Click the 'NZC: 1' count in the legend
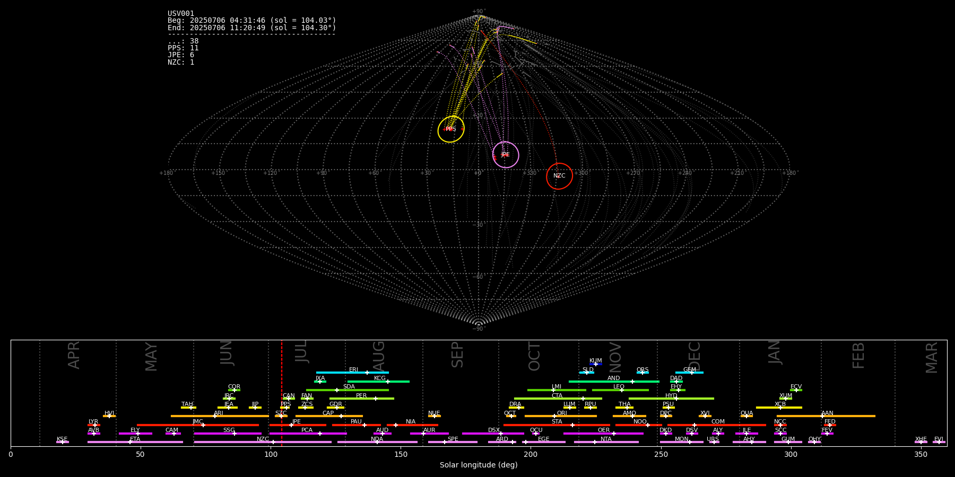Viewport: 955px width, 477px height. (181, 62)
